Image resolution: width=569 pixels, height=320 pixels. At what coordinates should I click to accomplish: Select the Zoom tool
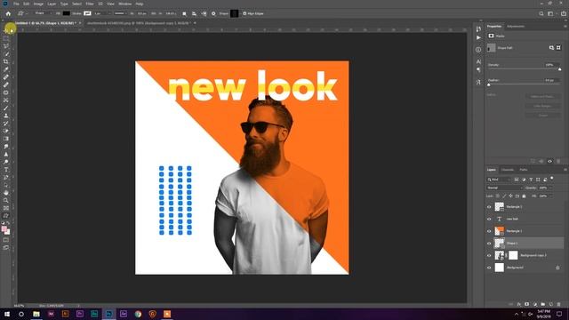(6, 200)
